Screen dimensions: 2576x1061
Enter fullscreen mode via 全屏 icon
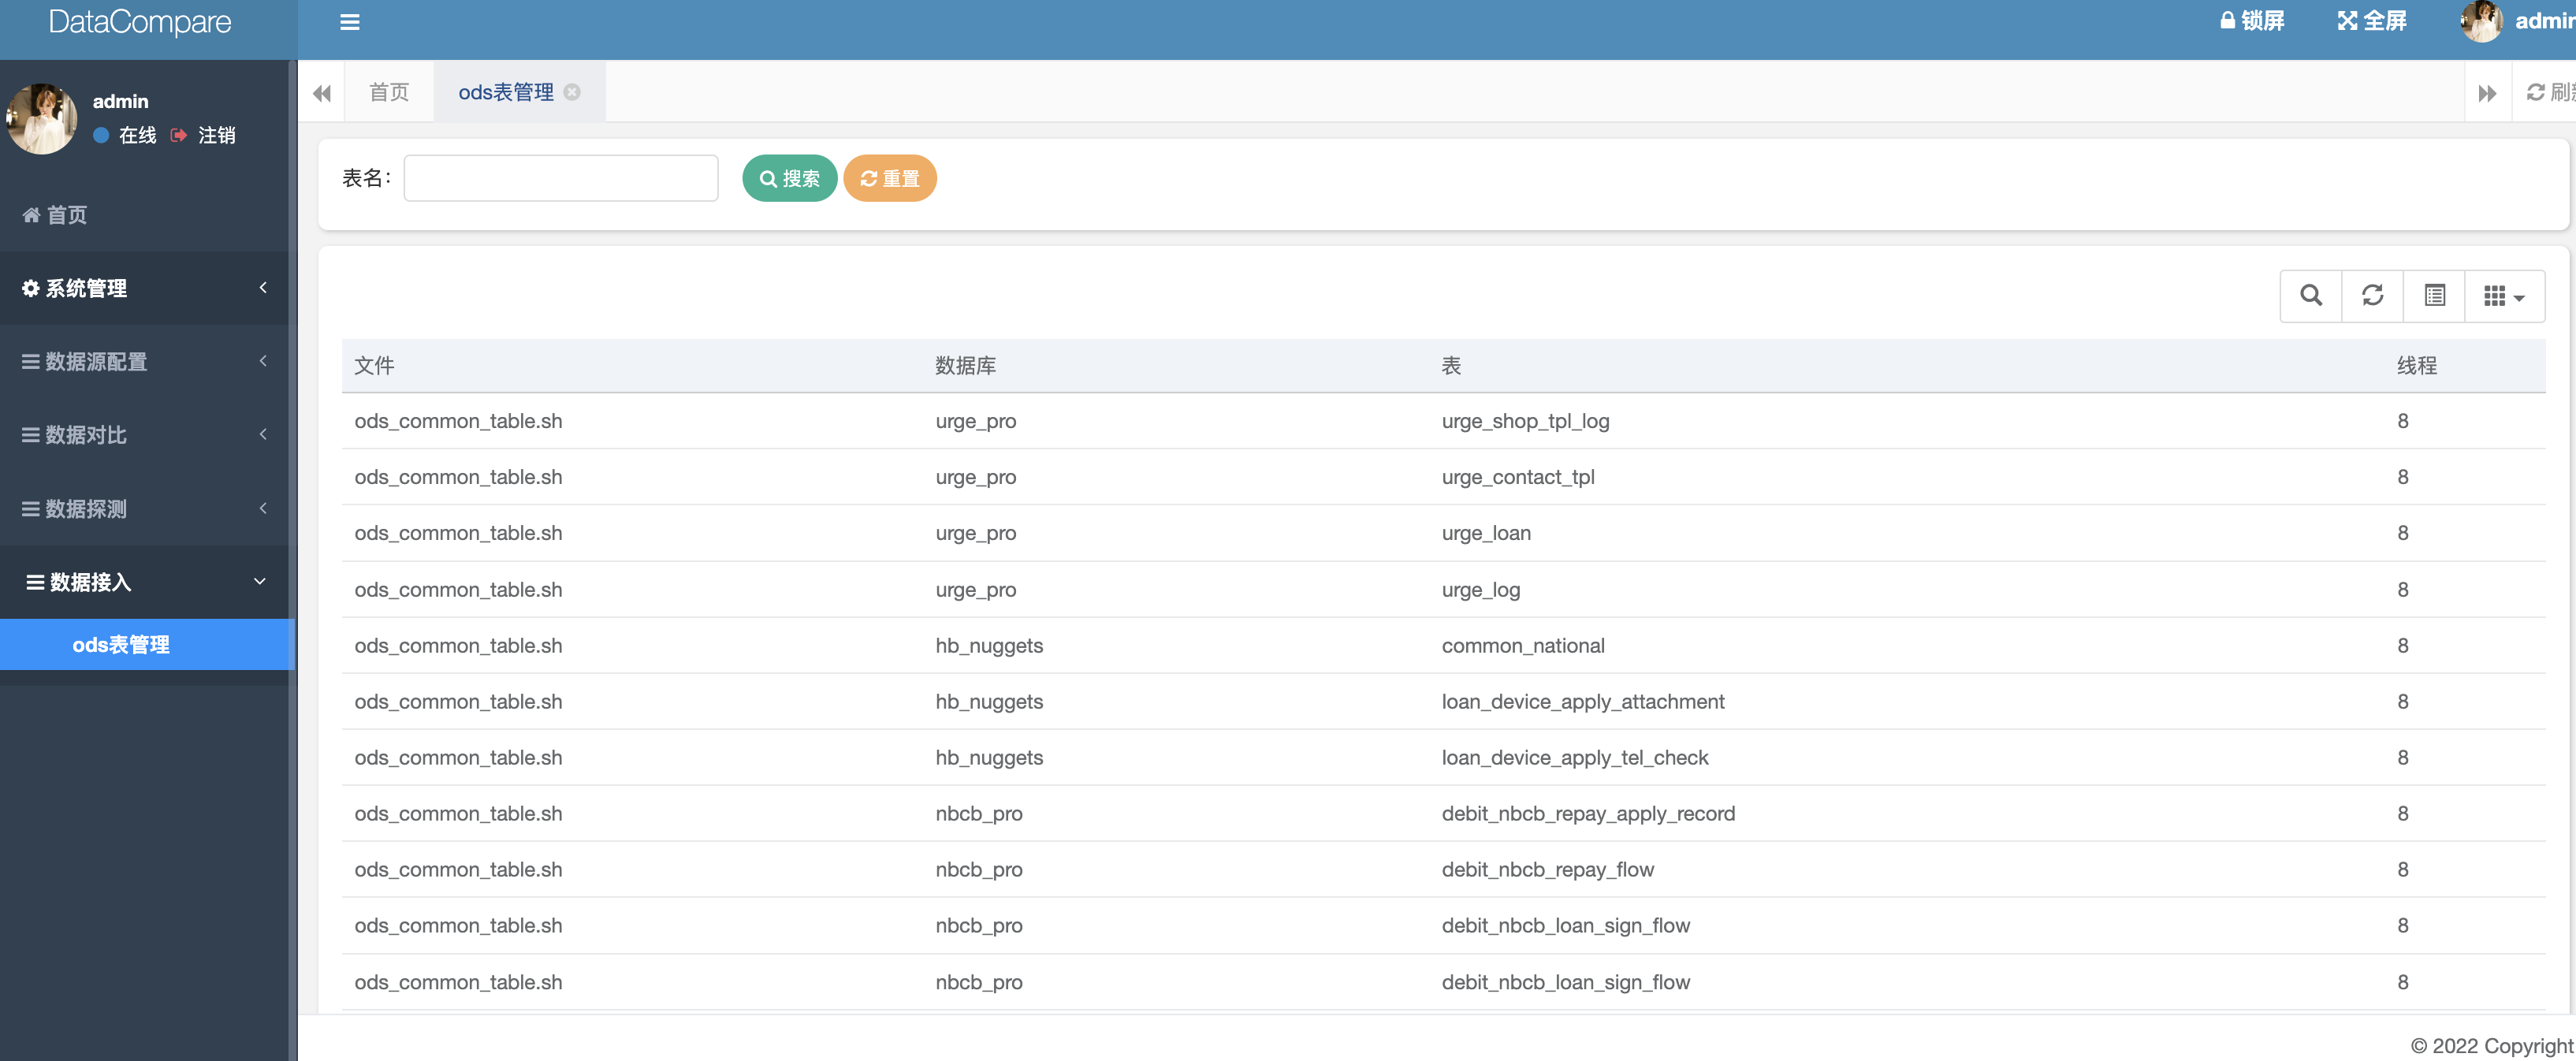pyautogui.click(x=2347, y=21)
